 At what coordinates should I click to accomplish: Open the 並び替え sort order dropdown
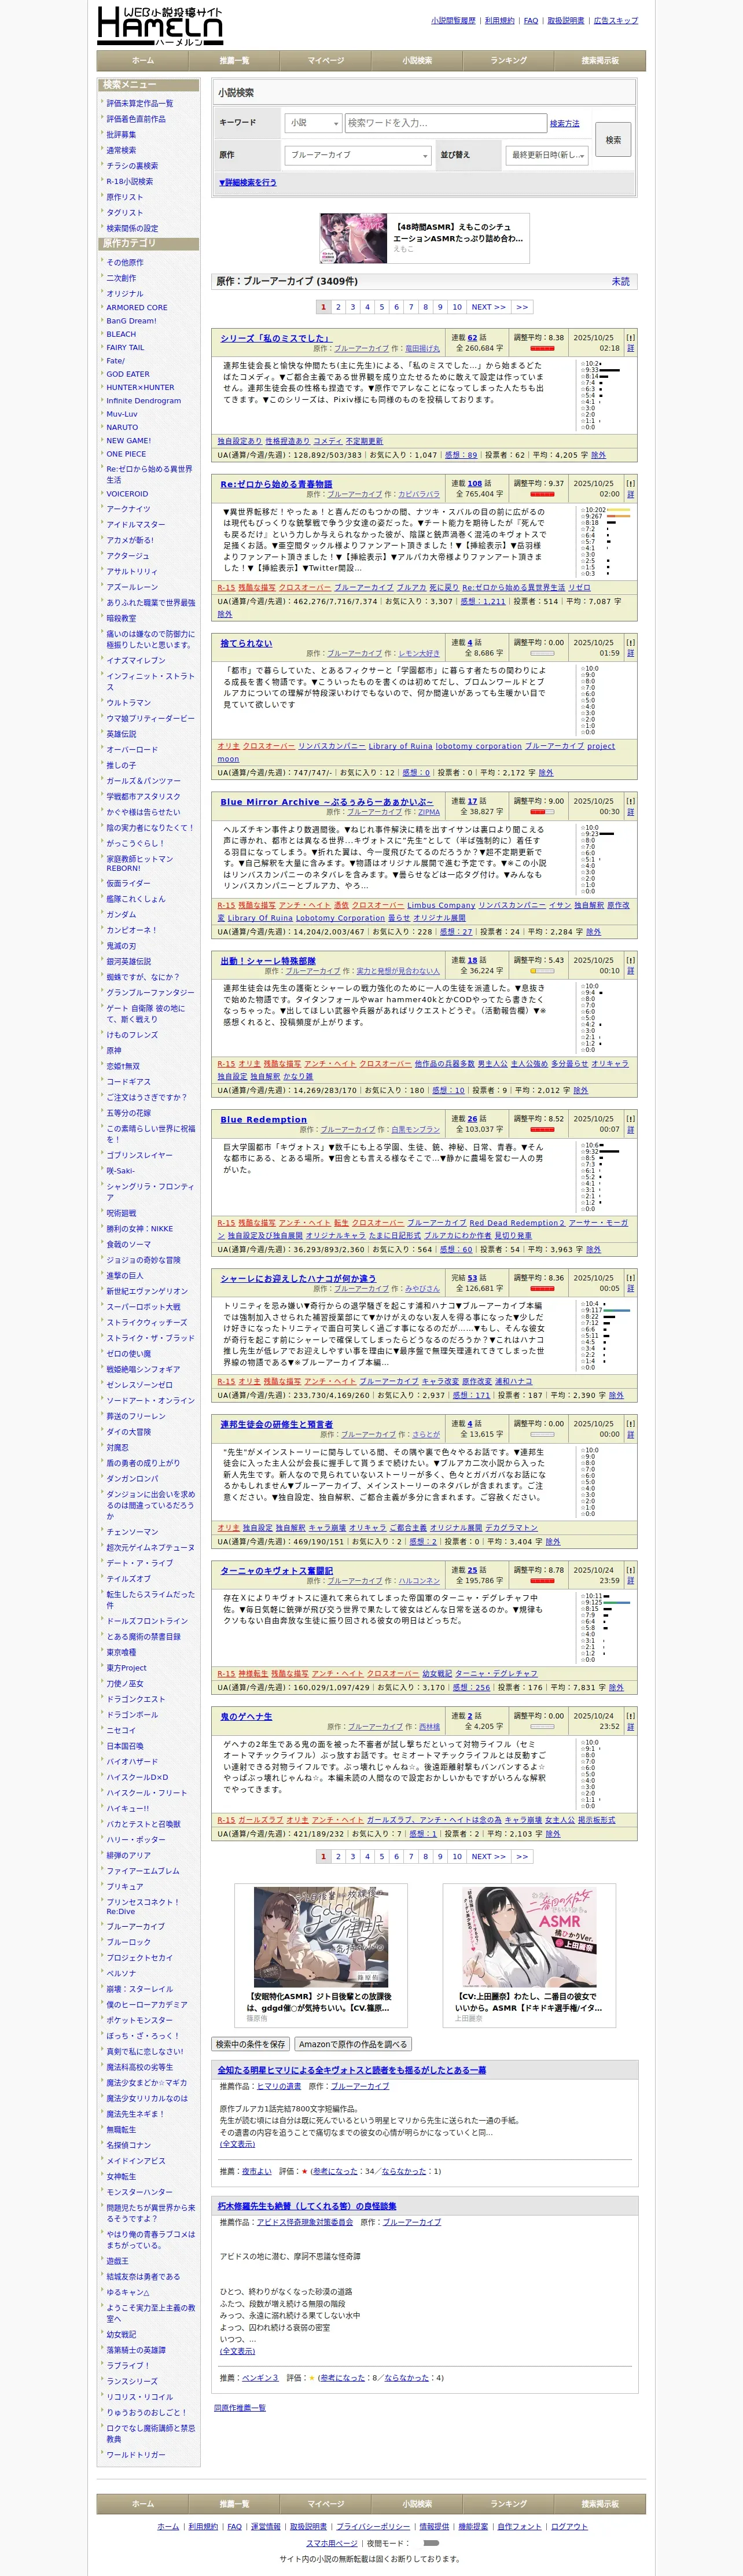coord(546,155)
